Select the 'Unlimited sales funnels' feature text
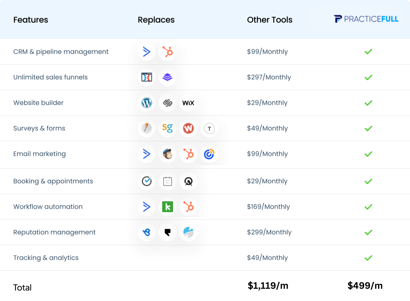410x301 pixels. pos(50,77)
